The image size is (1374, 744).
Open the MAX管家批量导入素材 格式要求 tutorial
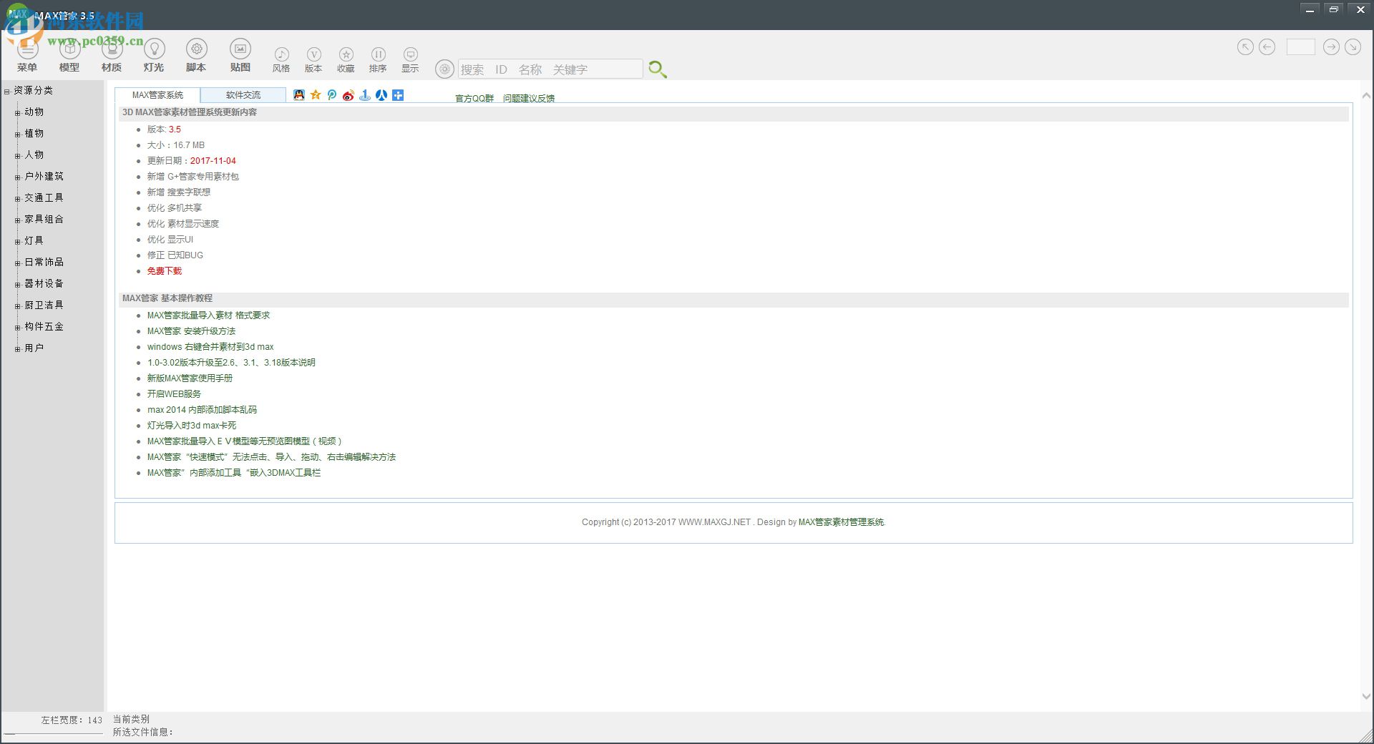tap(208, 315)
